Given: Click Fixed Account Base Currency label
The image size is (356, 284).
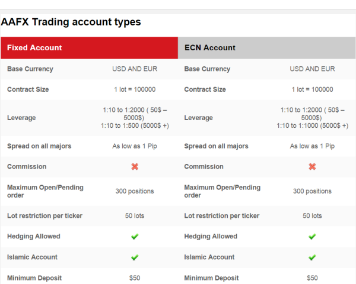Looking at the screenshot, I should 30,69.
